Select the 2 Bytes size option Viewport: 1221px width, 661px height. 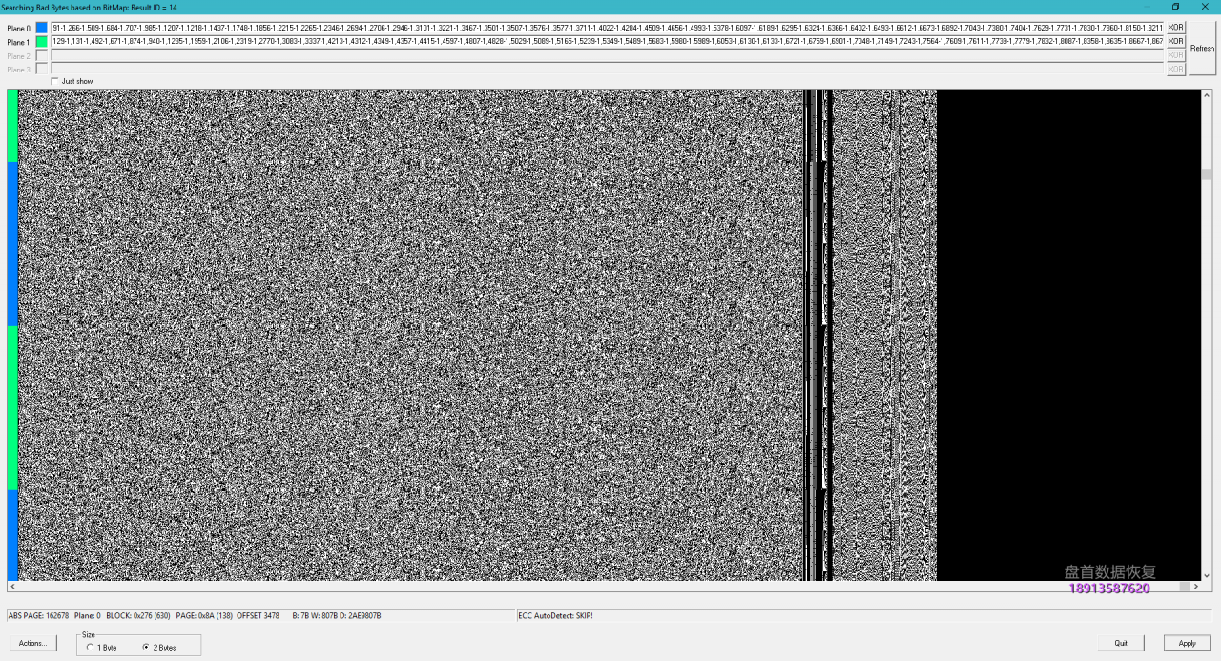pos(145,648)
